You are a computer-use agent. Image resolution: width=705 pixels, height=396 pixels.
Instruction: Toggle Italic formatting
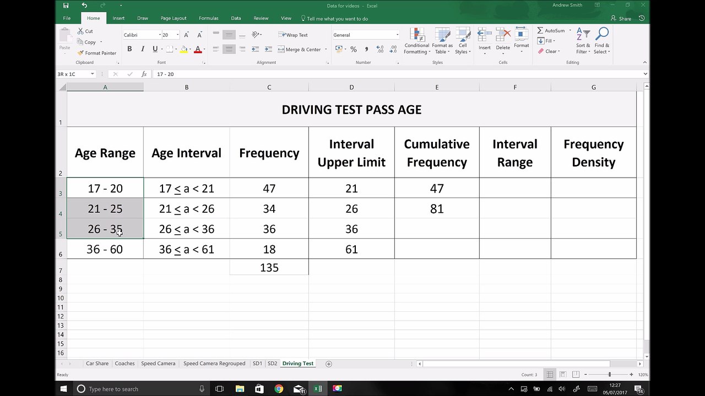pos(142,49)
